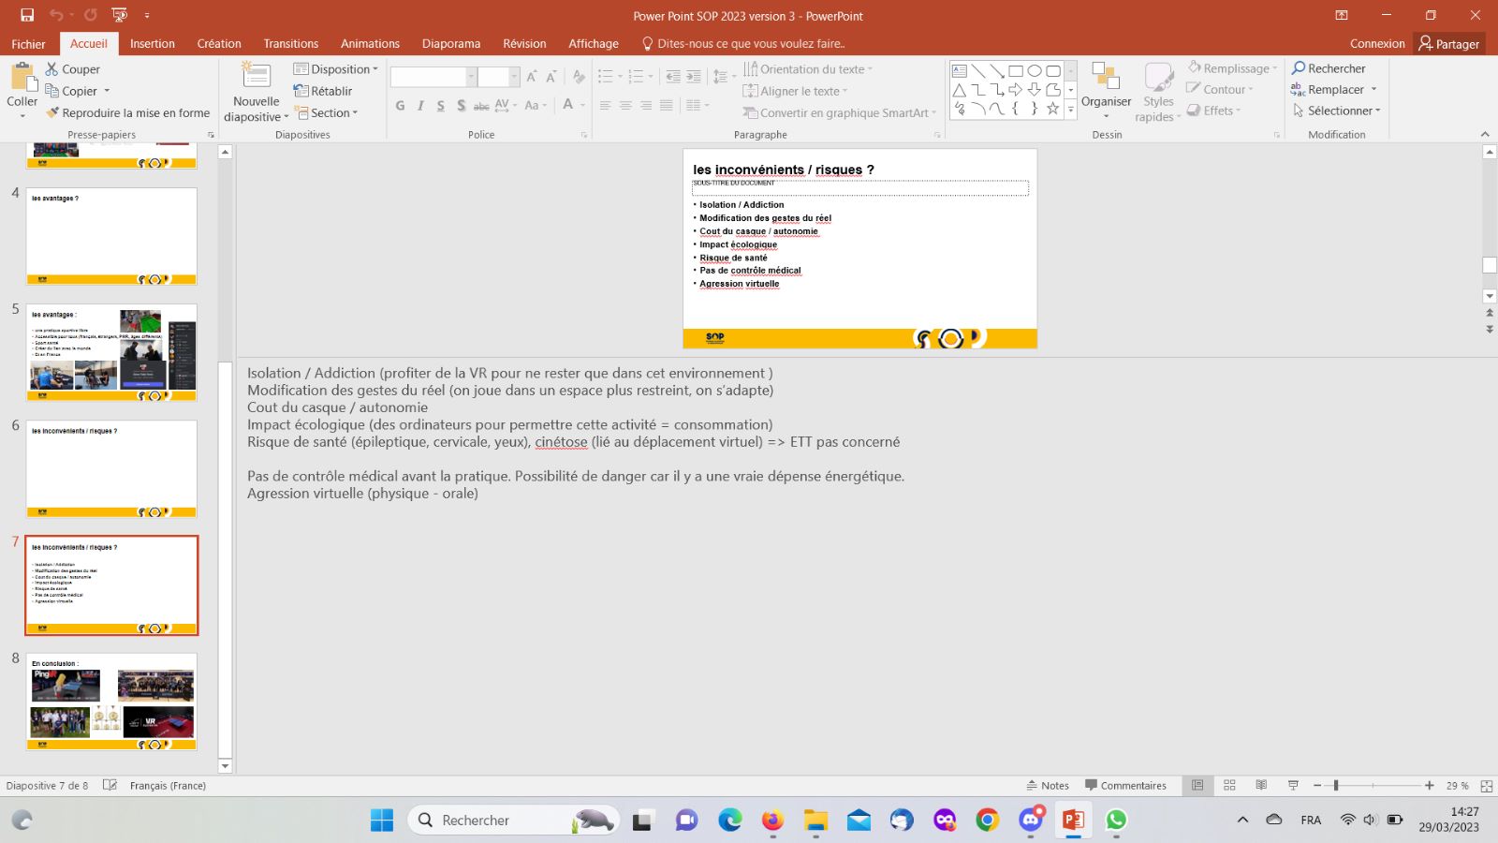Expand the Sélectionner dropdown

tap(1336, 111)
